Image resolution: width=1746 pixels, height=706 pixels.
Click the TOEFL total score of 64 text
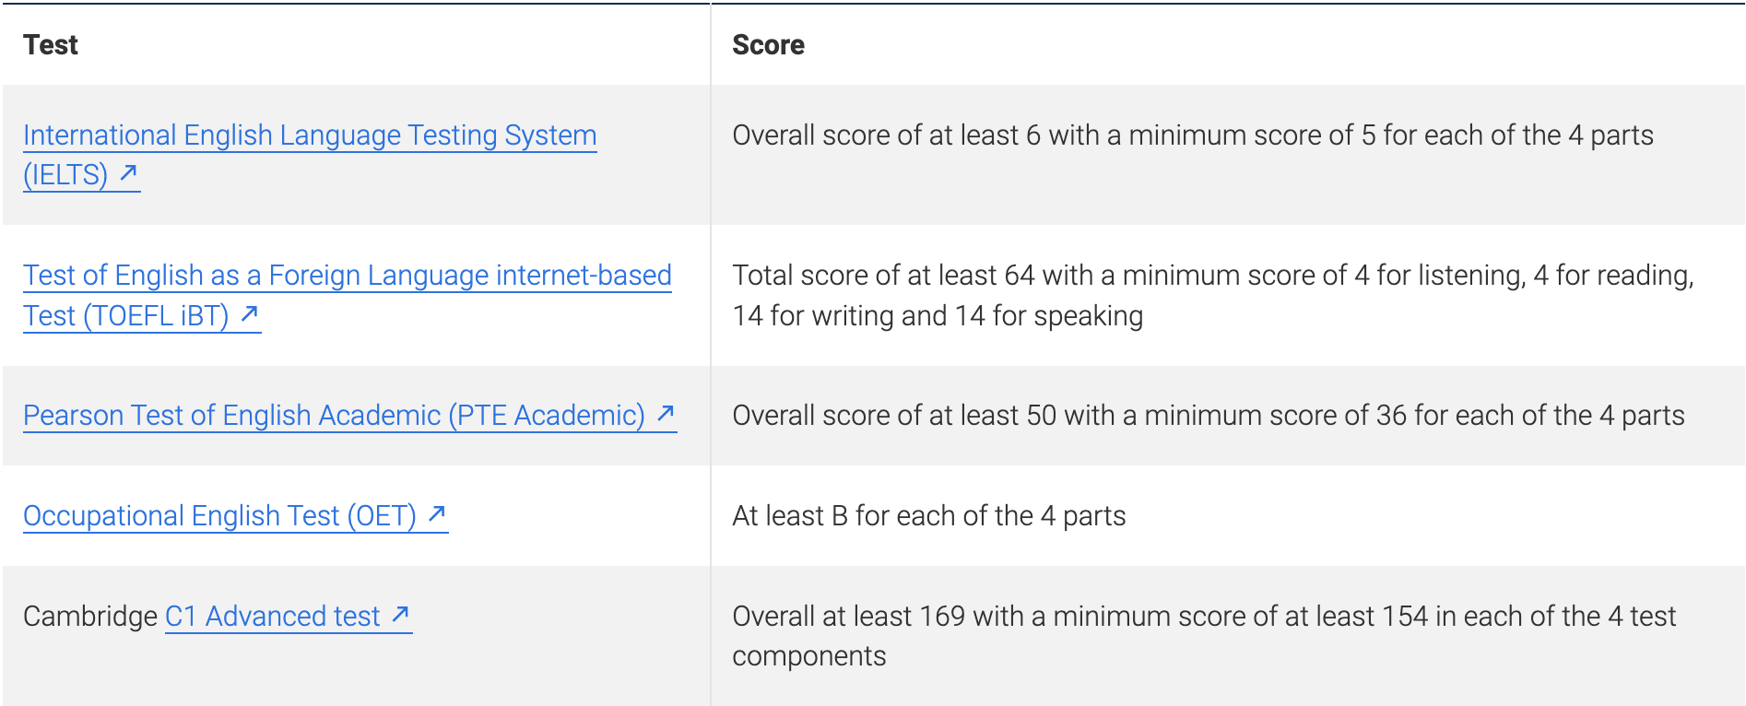[x=1213, y=295]
